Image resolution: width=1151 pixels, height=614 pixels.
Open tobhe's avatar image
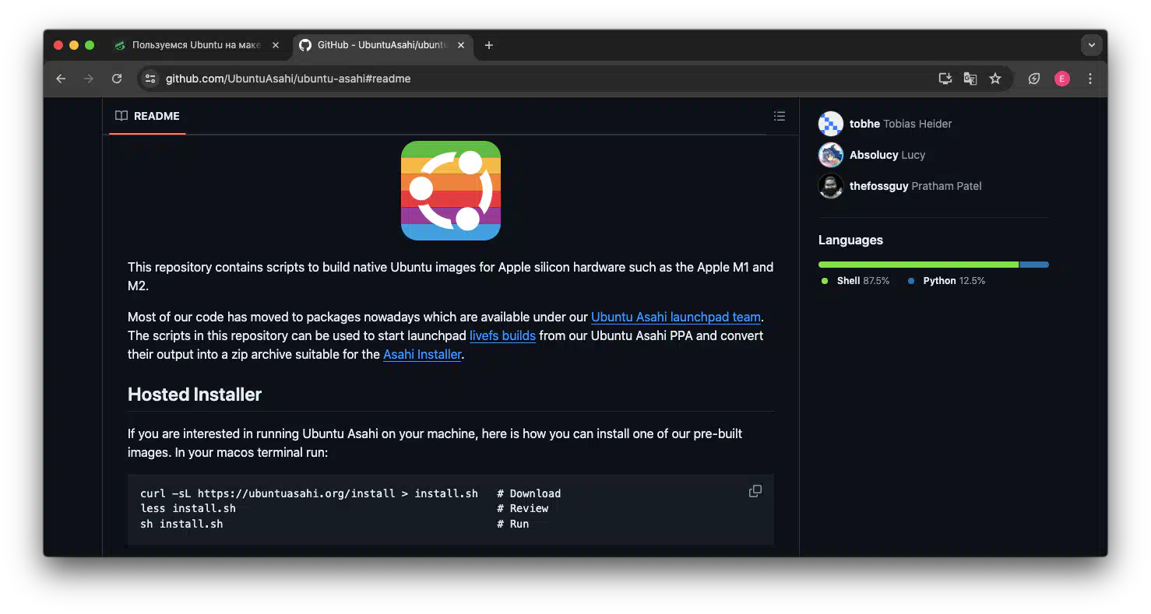click(831, 124)
